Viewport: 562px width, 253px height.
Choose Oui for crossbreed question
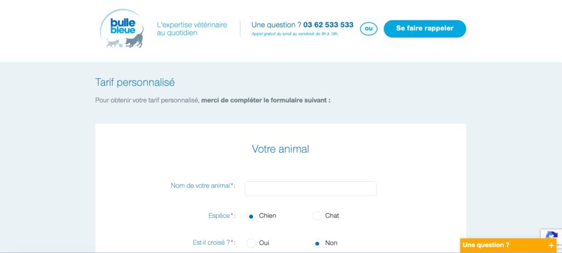(x=251, y=243)
